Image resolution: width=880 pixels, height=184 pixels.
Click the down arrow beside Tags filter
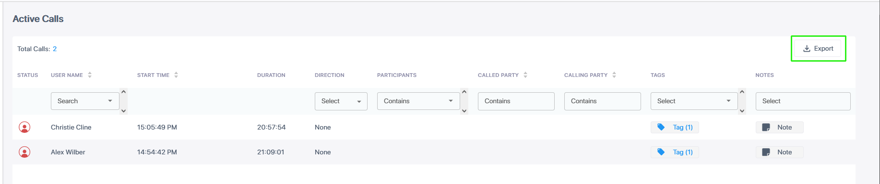pos(742,111)
